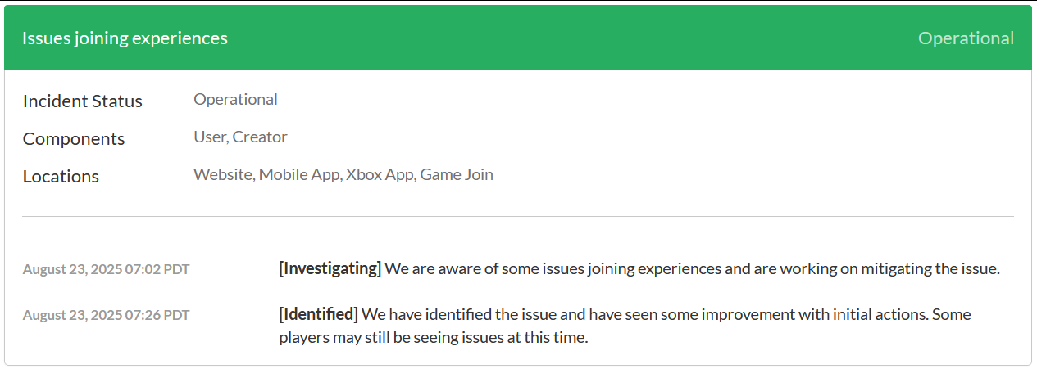
Task: Click "Xbox App" in the locations list
Action: pyautogui.click(x=379, y=175)
